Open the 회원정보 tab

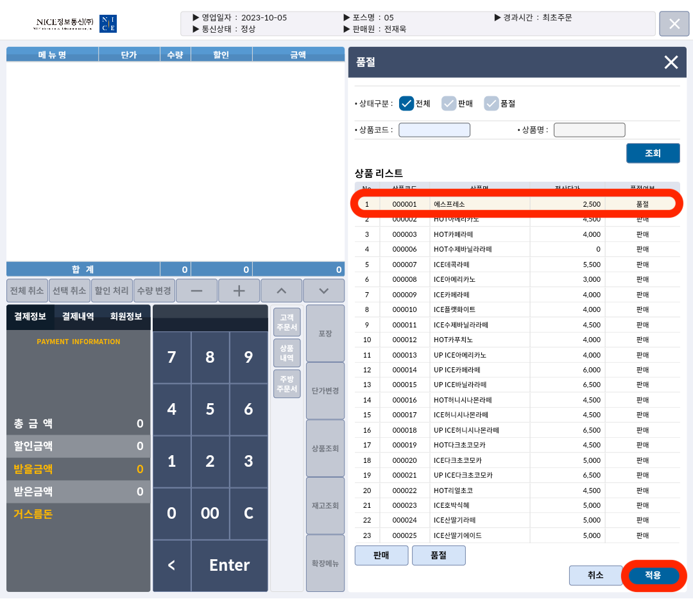126,317
